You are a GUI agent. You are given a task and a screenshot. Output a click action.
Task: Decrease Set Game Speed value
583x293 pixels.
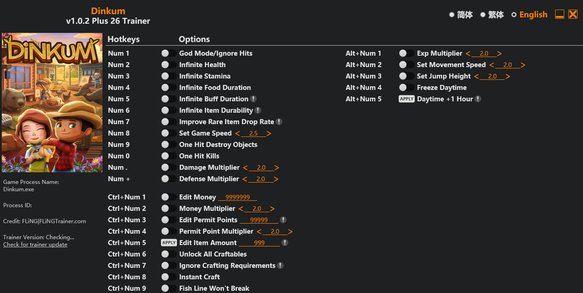tap(237, 134)
